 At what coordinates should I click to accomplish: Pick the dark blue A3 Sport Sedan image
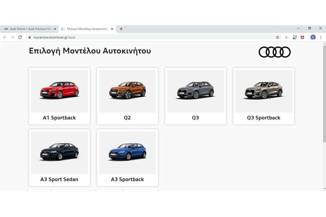(x=59, y=151)
